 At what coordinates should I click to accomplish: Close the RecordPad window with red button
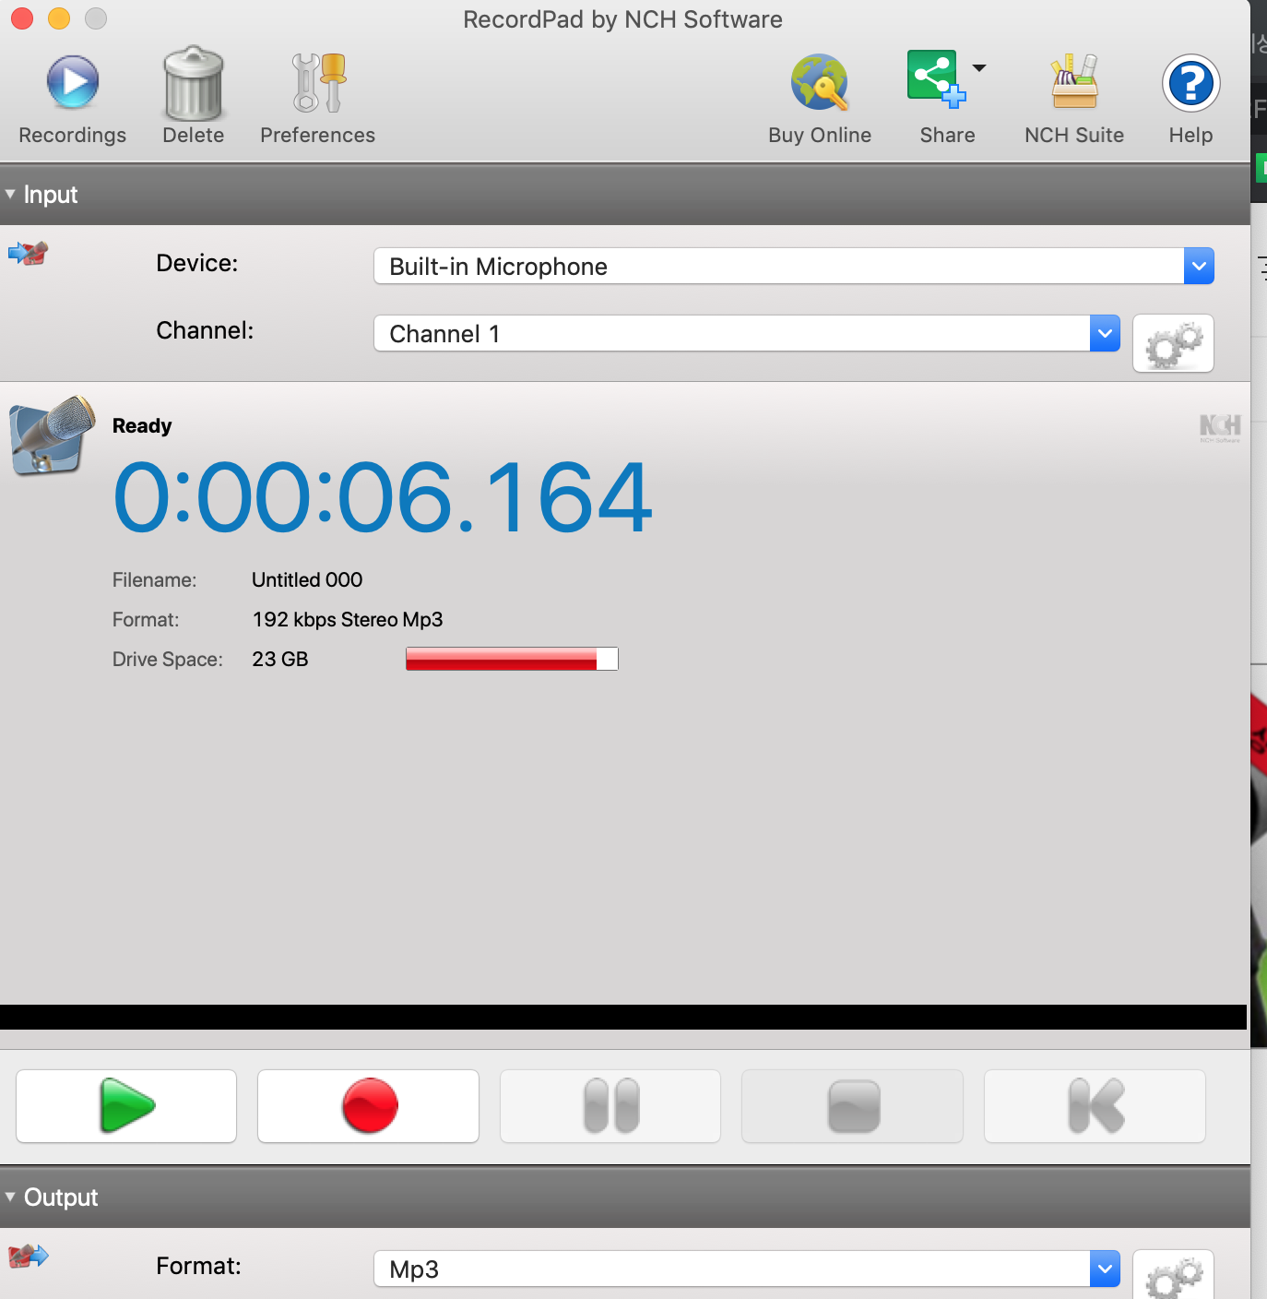tap(22, 18)
